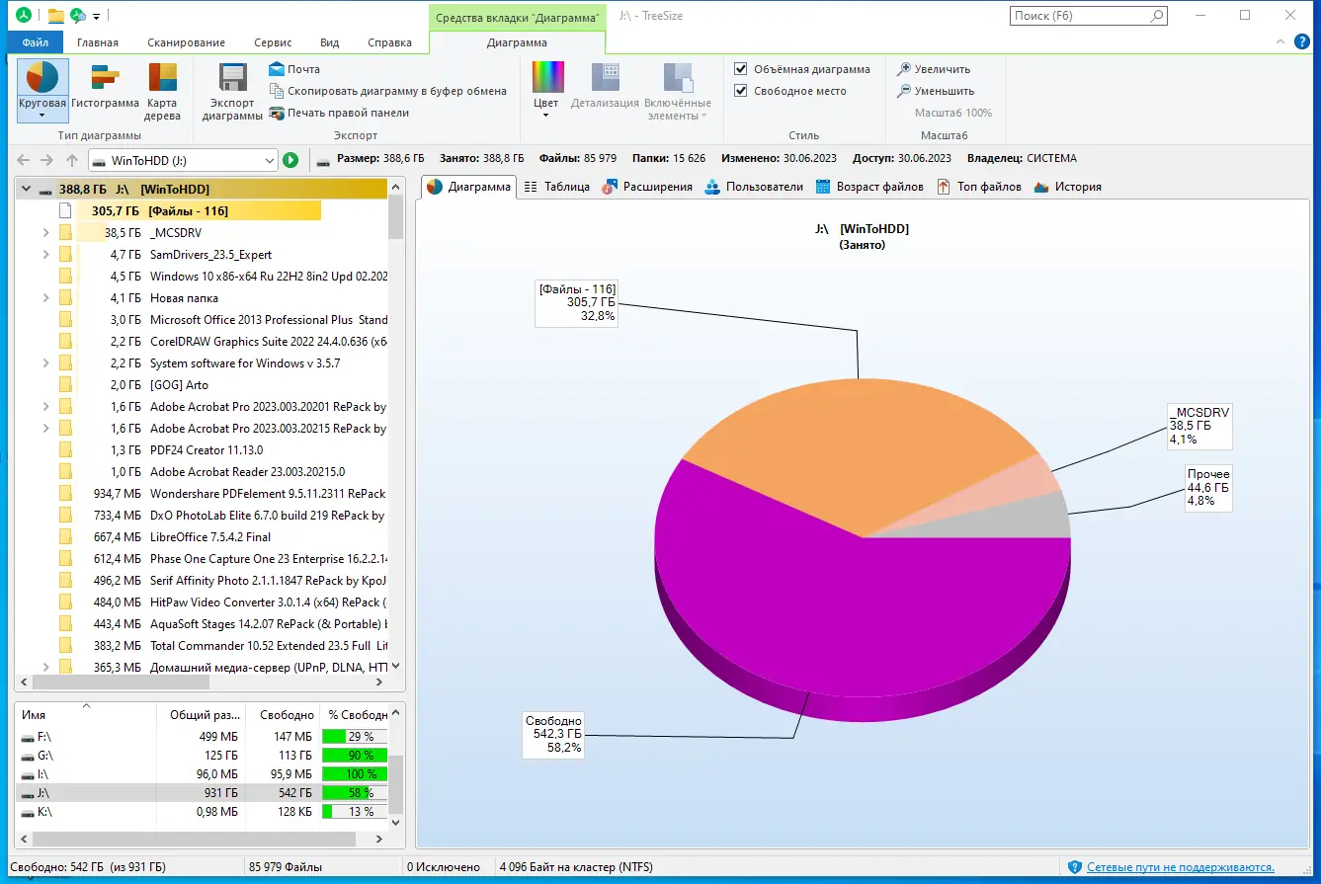Print the right panel

[339, 113]
